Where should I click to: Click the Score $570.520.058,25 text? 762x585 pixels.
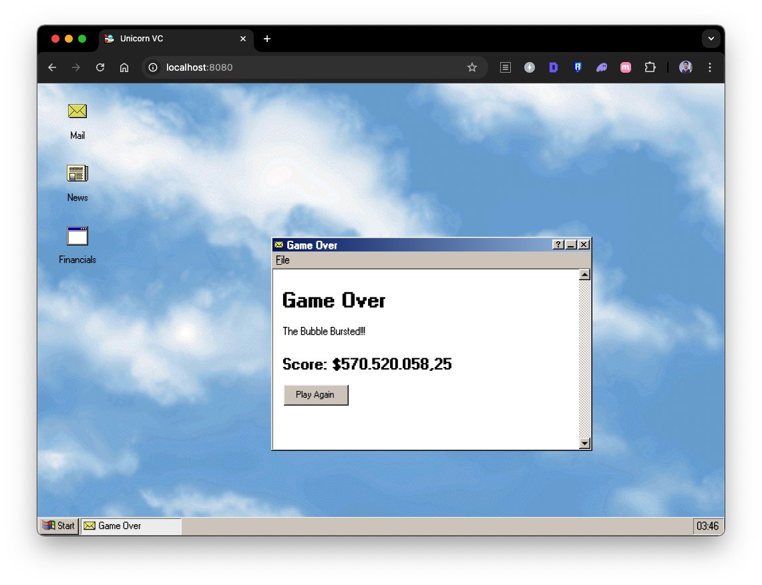tap(367, 364)
